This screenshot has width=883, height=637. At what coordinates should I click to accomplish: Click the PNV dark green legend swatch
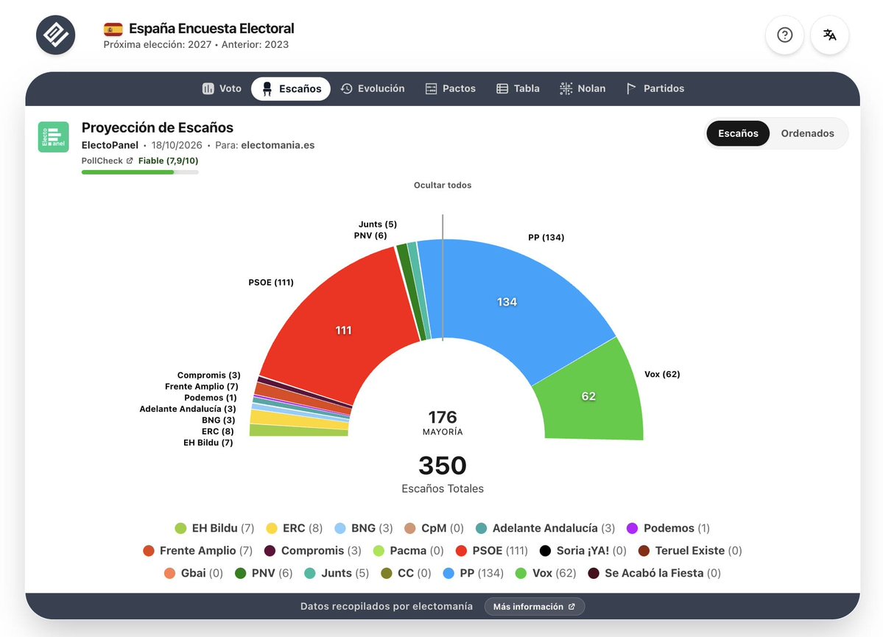[x=241, y=574]
